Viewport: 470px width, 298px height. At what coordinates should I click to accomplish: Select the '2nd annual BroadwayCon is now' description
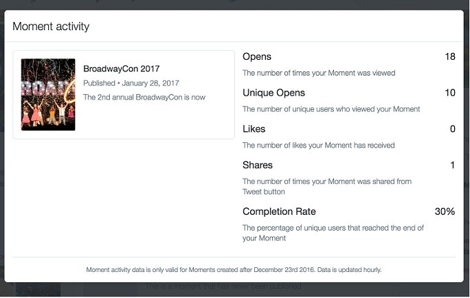coord(144,97)
